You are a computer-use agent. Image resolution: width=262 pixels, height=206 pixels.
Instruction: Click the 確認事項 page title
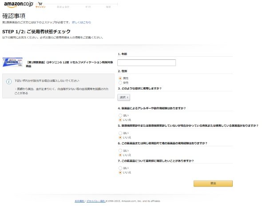click(x=14, y=16)
